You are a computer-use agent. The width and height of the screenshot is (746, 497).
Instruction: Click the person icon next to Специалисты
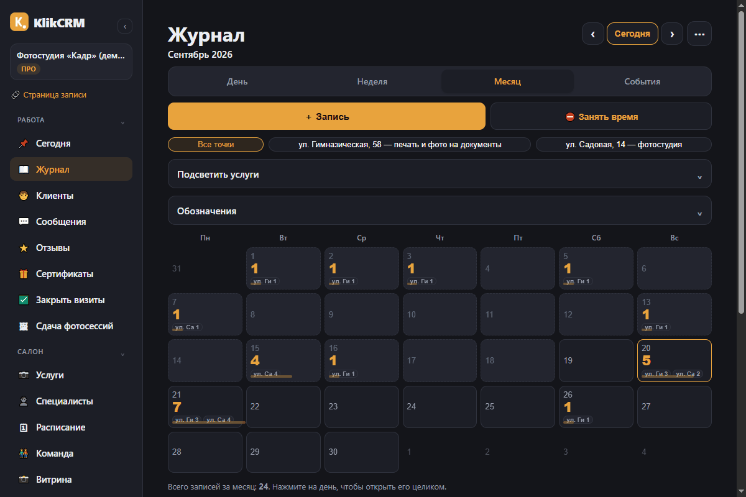point(24,401)
